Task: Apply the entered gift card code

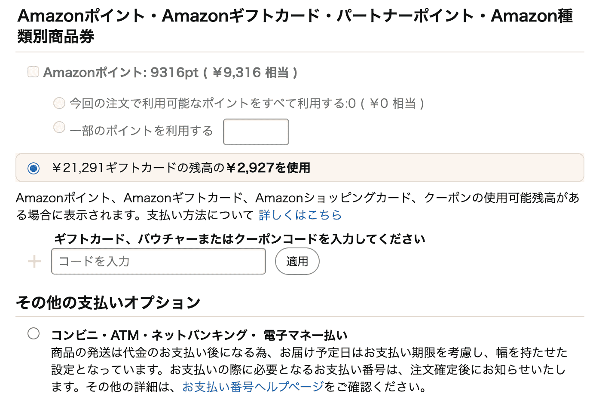Action: [297, 261]
